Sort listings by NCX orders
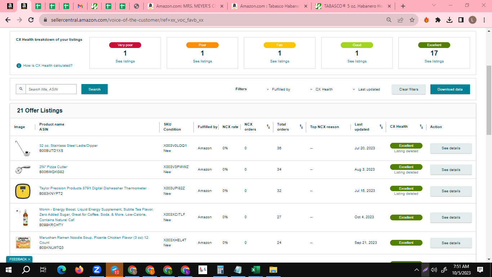The width and height of the screenshot is (492, 277). coord(268,127)
